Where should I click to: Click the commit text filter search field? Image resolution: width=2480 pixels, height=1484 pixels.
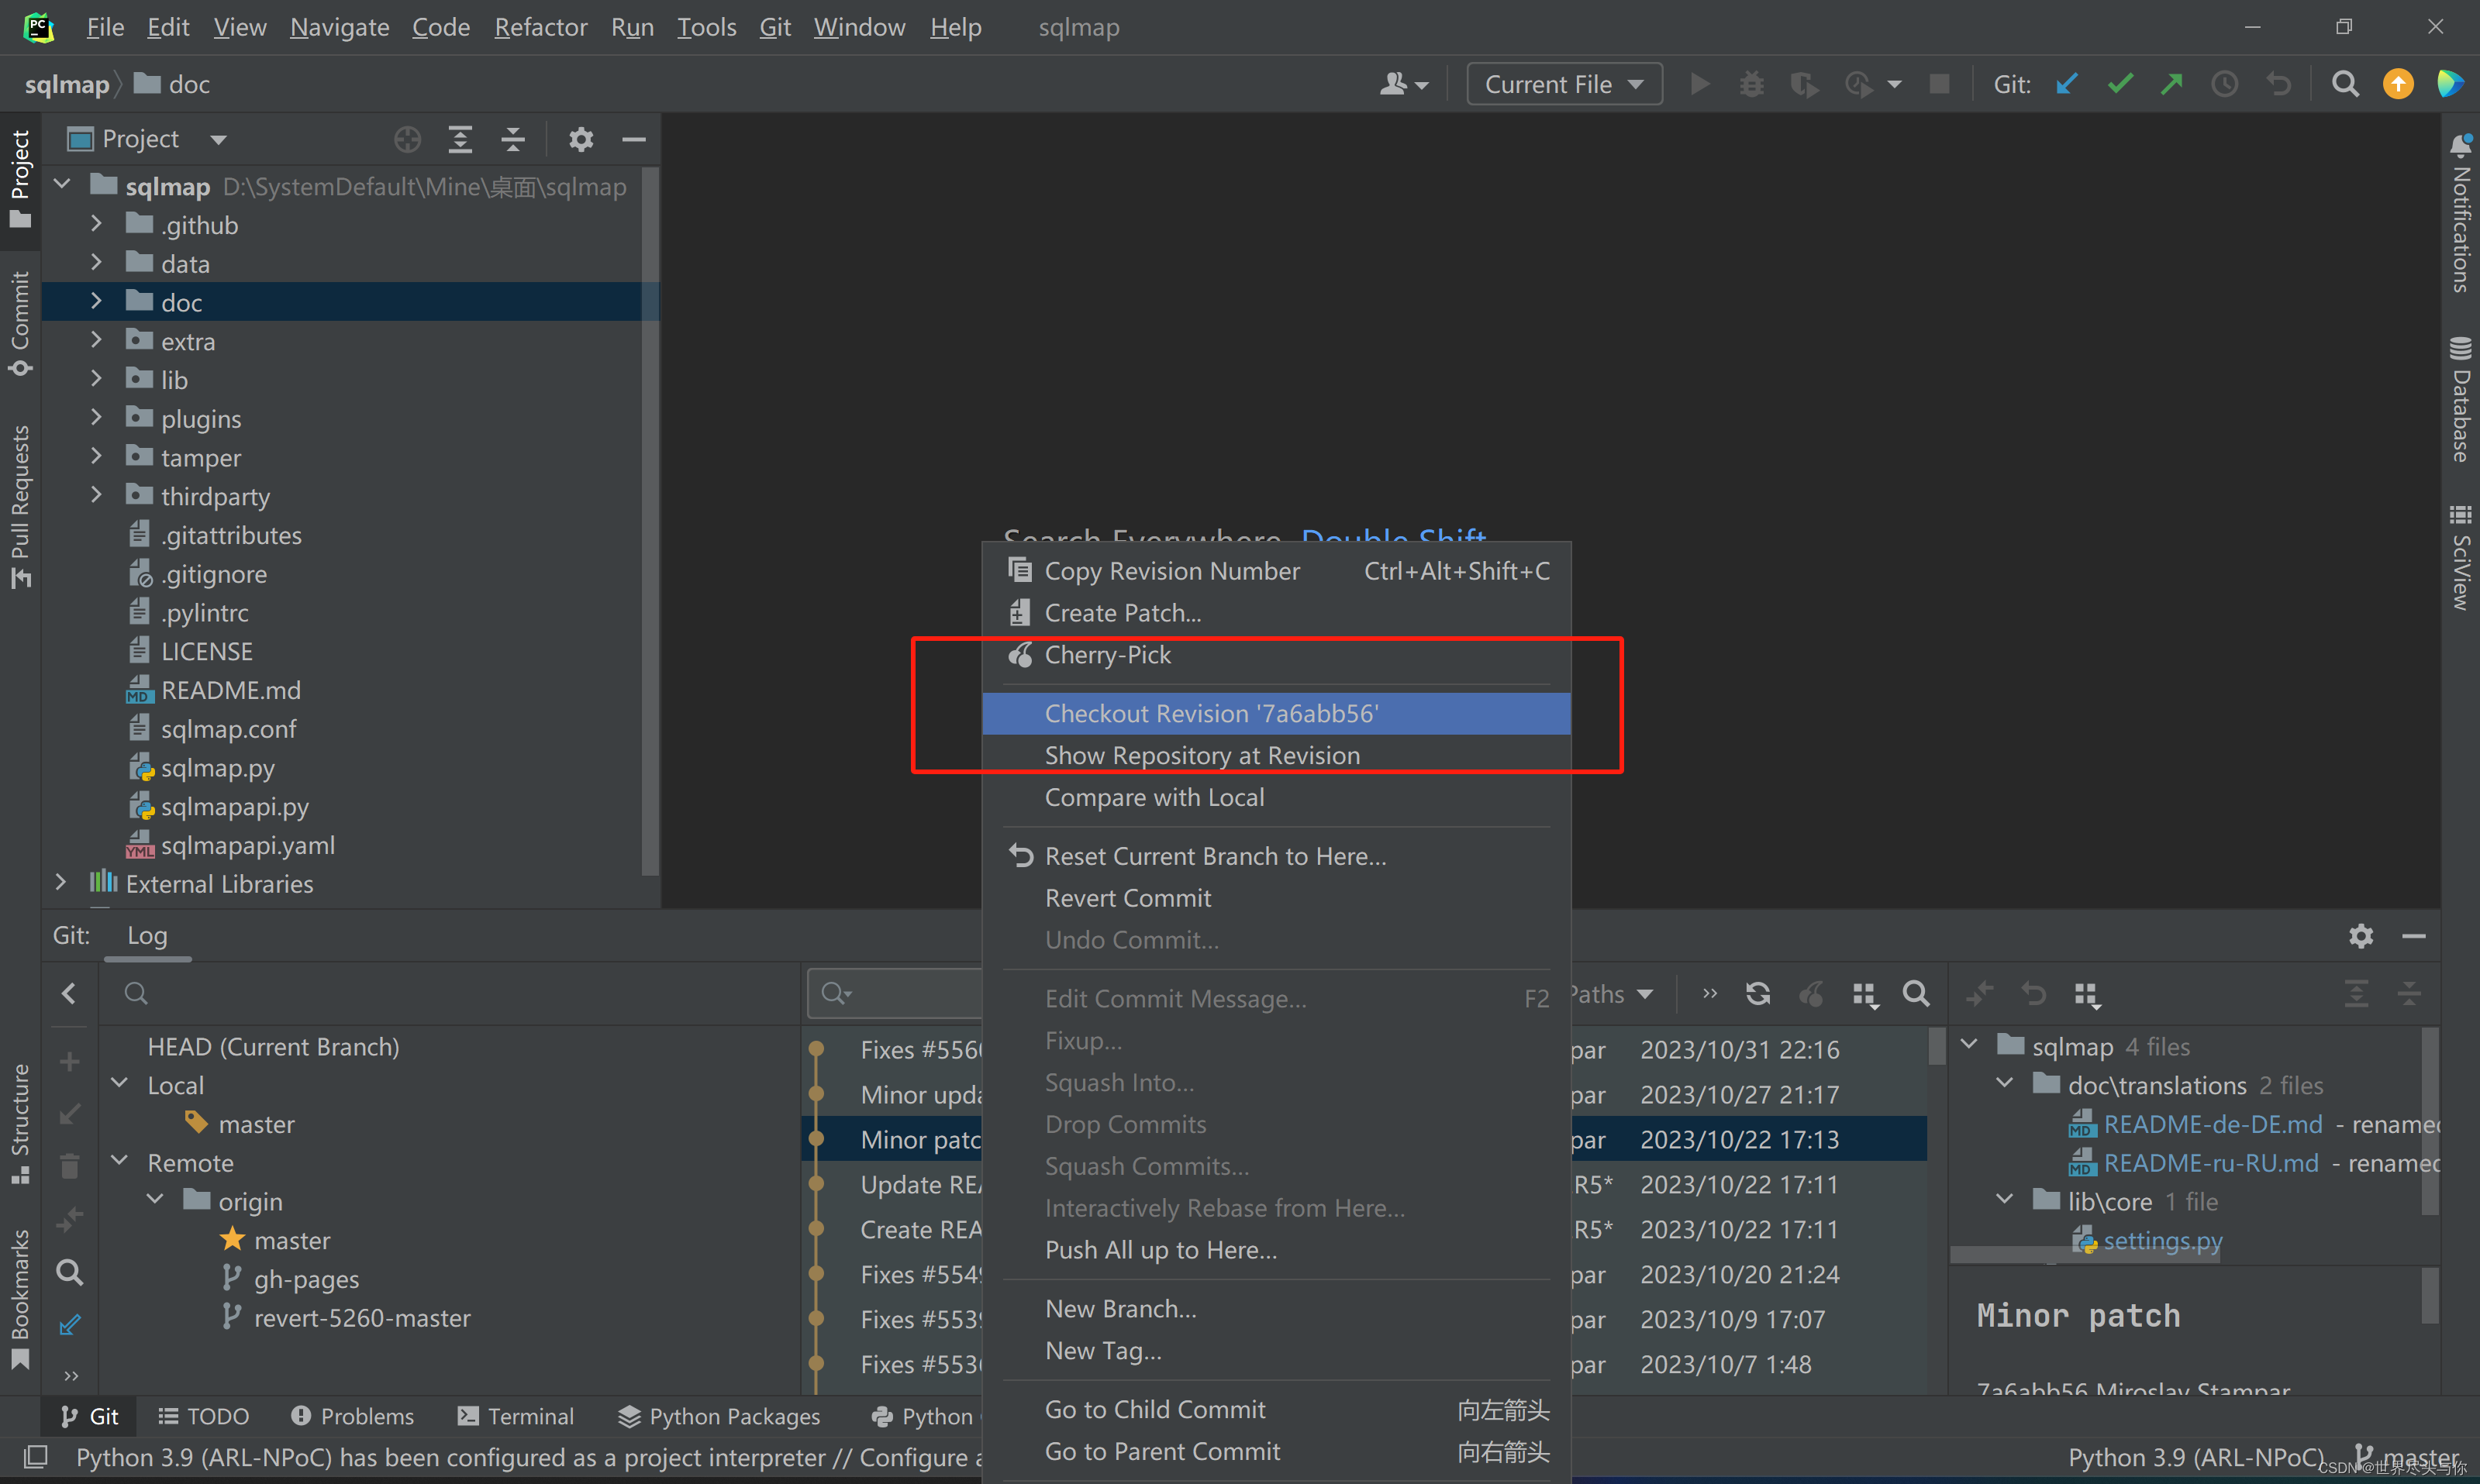(895, 993)
